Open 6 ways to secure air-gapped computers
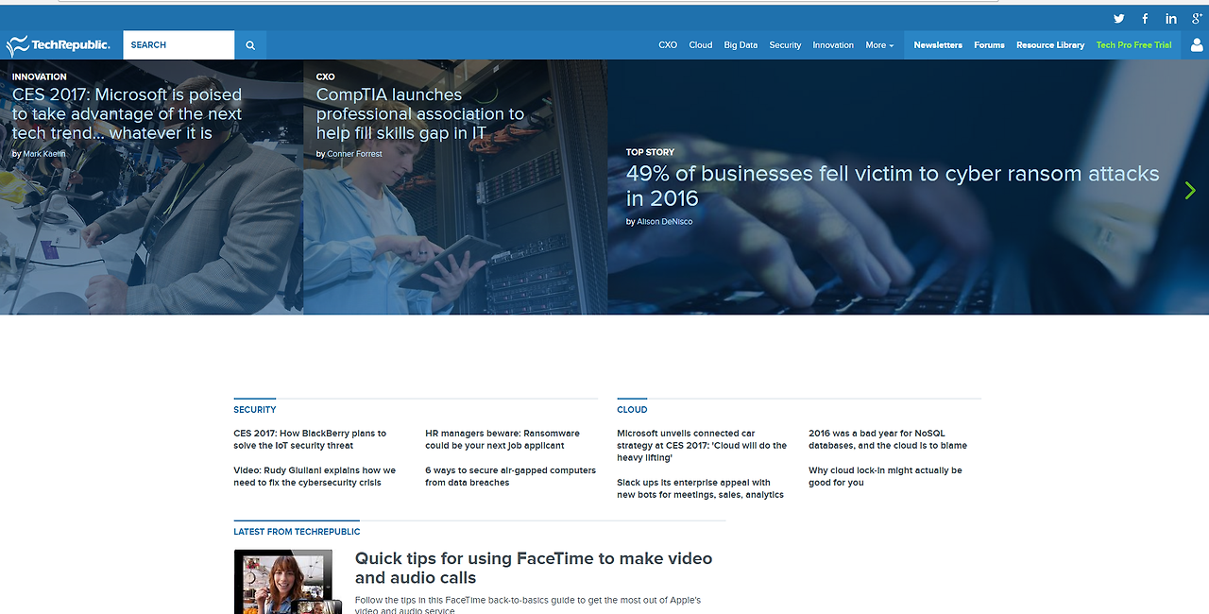Viewport: 1209px width, 614px height. coord(510,476)
